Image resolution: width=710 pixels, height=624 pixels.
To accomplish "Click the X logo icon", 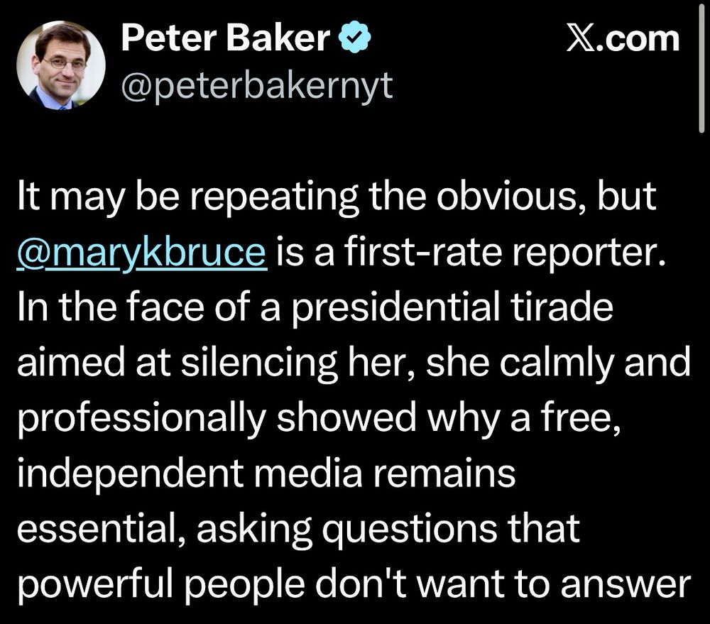I will pos(582,40).
